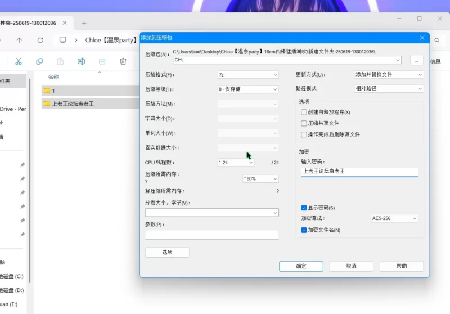This screenshot has height=314, width=450.
Task: Click the Cut scissors icon in Explorer toolbar
Action: (x=19, y=61)
